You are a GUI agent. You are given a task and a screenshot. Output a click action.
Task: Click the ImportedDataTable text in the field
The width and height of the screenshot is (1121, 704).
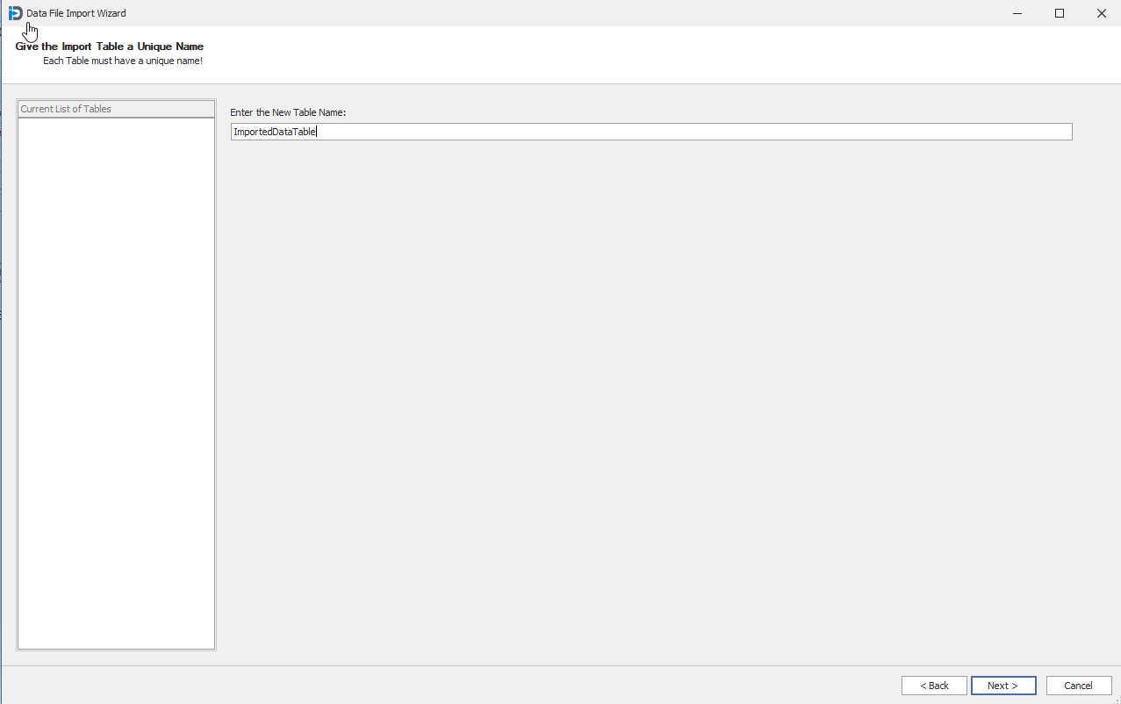point(274,132)
